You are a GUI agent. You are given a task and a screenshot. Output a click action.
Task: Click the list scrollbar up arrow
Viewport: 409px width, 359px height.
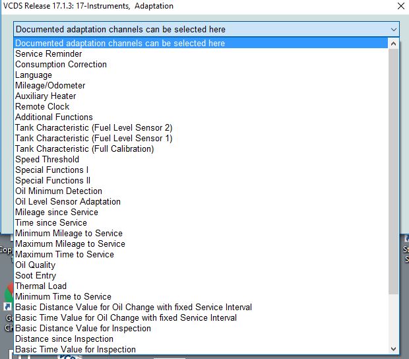point(394,44)
